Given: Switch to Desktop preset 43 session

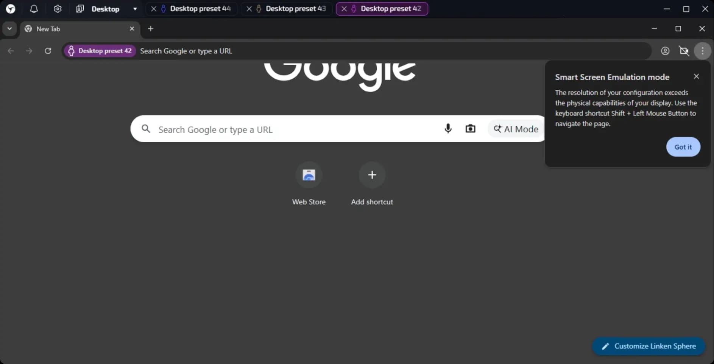Looking at the screenshot, I should tap(295, 9).
